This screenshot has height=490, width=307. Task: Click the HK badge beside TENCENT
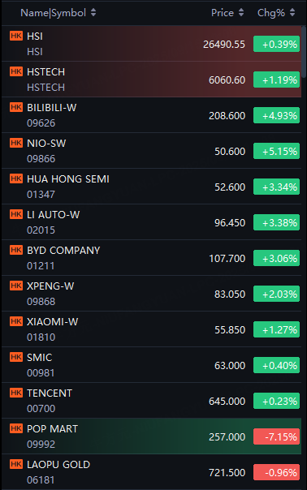(16, 392)
